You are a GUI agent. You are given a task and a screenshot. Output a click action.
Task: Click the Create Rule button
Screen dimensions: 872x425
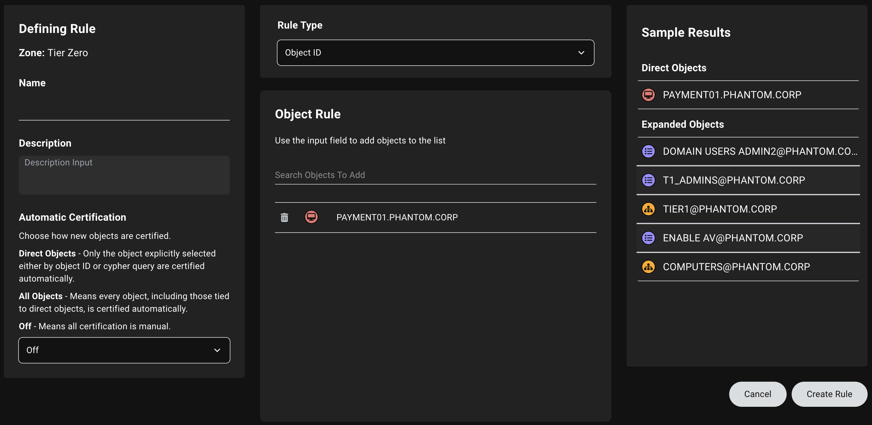(x=829, y=394)
